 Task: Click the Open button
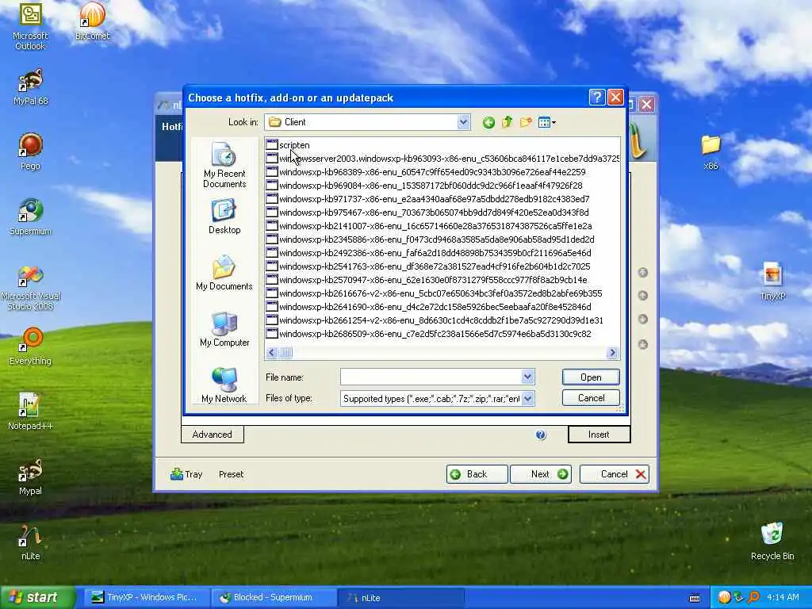click(x=591, y=377)
